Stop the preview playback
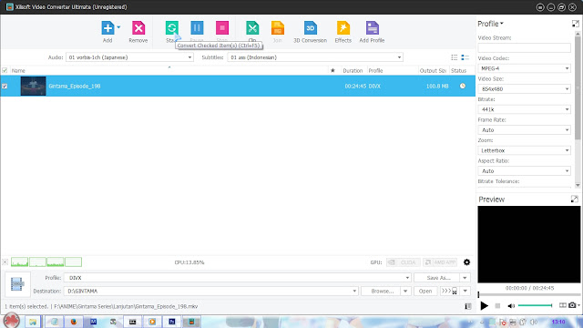 [x=497, y=306]
